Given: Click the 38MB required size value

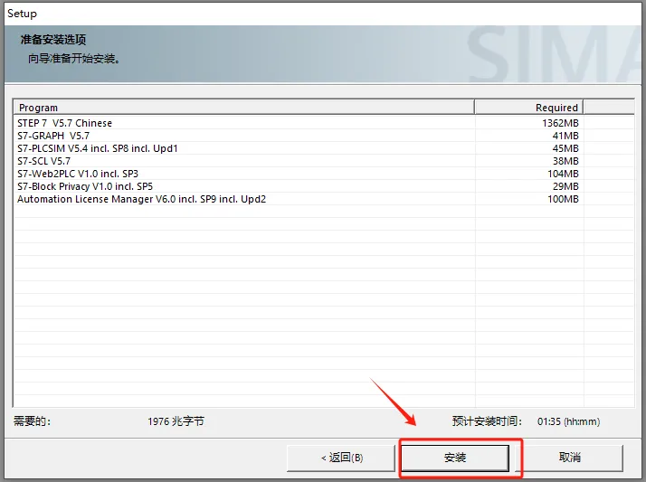Looking at the screenshot, I should tap(565, 161).
